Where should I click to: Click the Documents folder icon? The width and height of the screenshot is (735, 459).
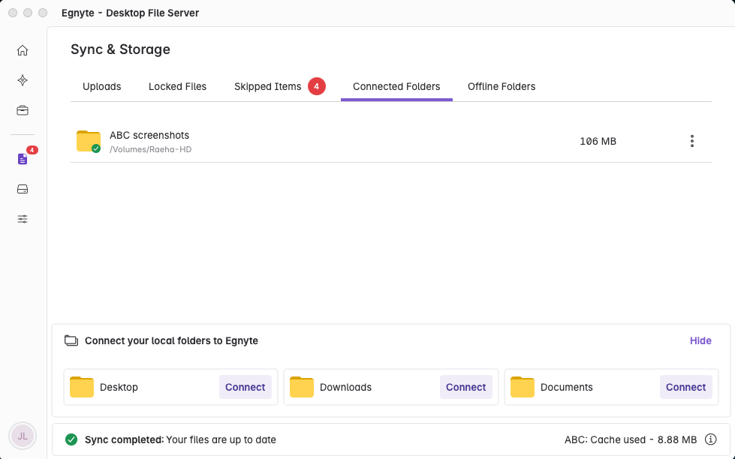pyautogui.click(x=523, y=387)
